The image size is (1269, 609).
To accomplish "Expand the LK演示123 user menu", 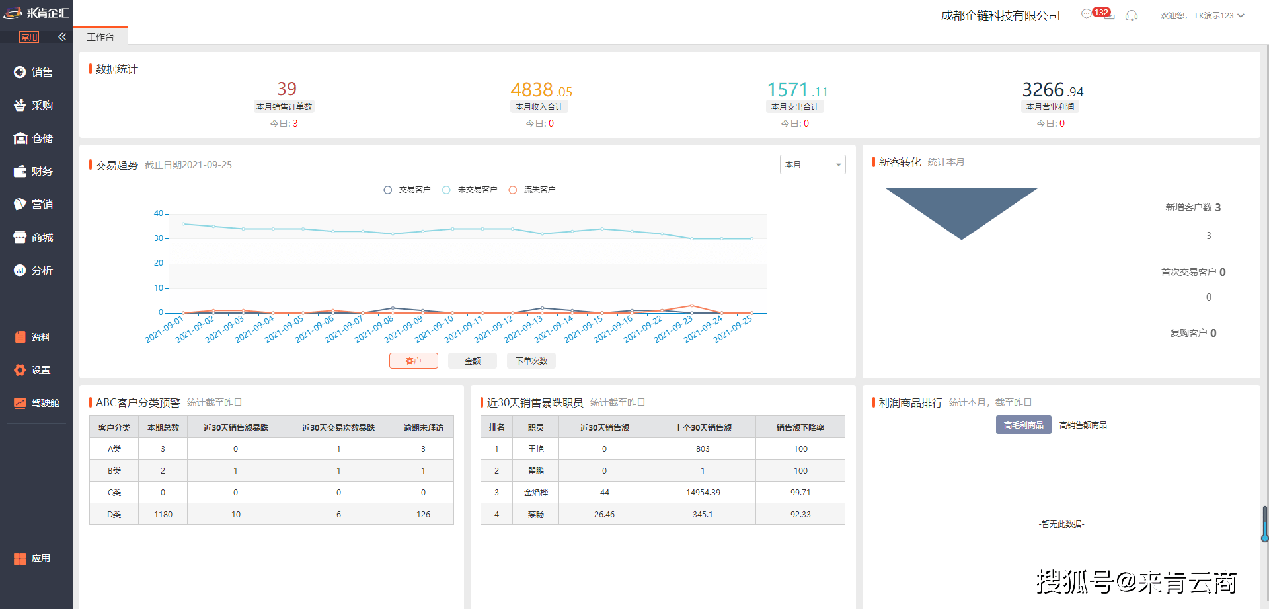I will pyautogui.click(x=1219, y=15).
